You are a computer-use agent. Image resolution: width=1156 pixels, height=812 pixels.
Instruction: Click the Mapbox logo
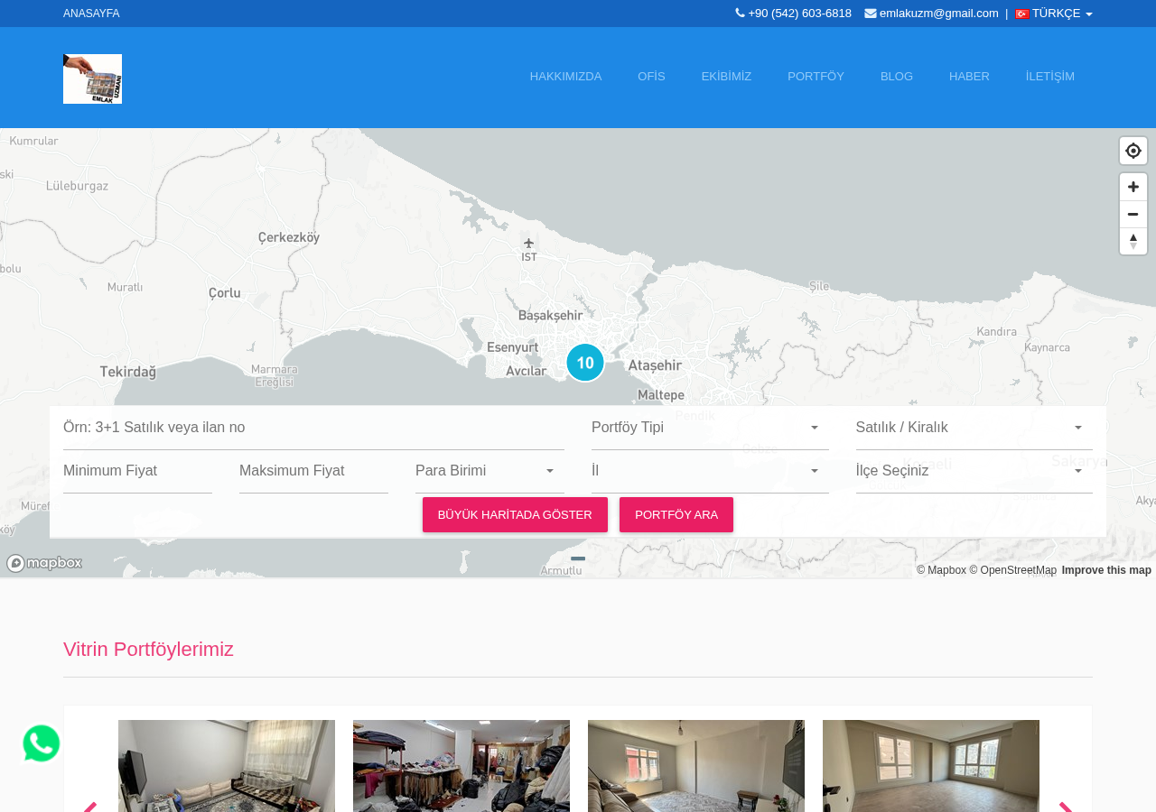pos(44,563)
